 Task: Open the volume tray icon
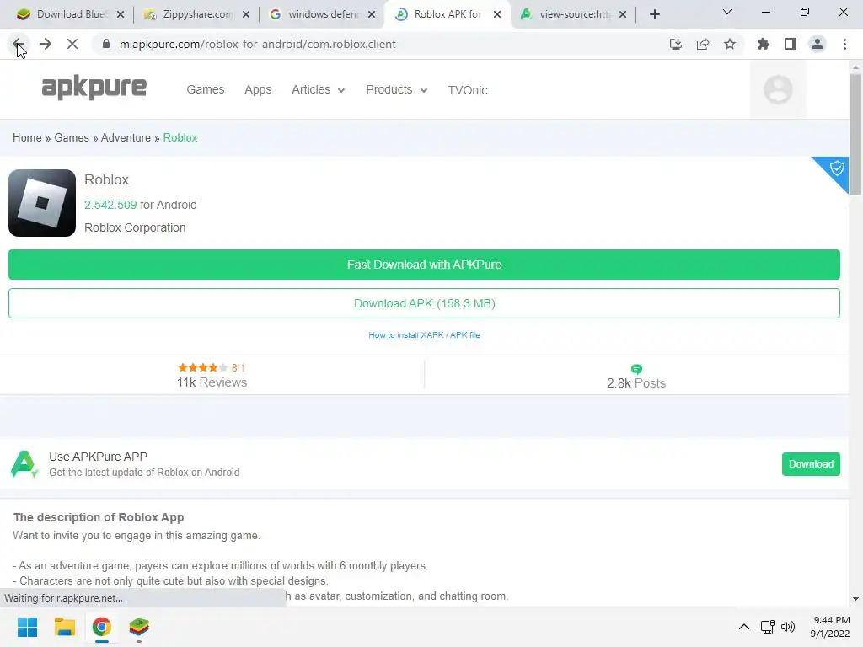coord(788,627)
